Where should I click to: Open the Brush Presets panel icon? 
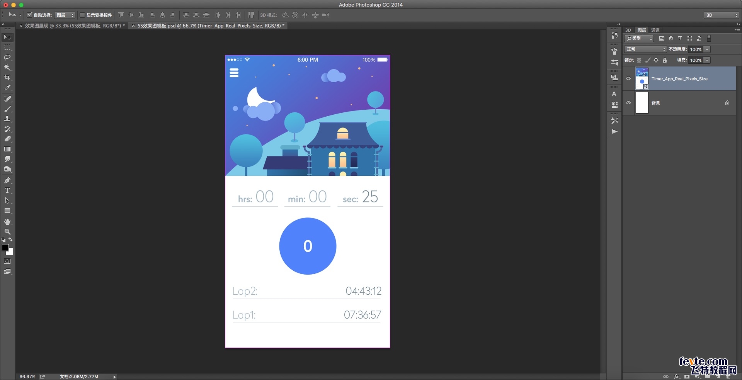(x=614, y=51)
